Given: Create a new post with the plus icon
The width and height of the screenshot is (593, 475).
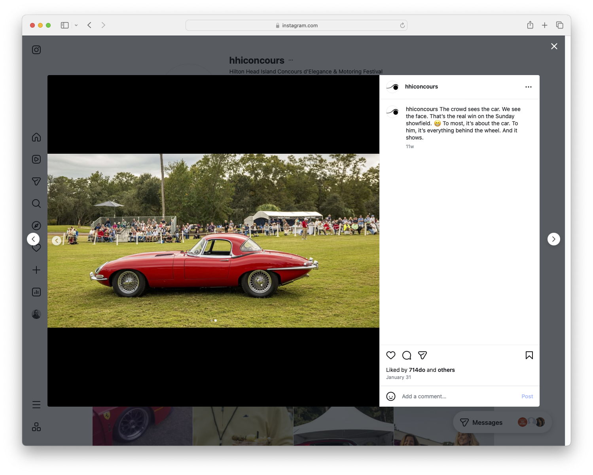Looking at the screenshot, I should [36, 270].
